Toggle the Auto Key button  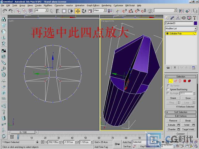pyautogui.click(x=127, y=142)
